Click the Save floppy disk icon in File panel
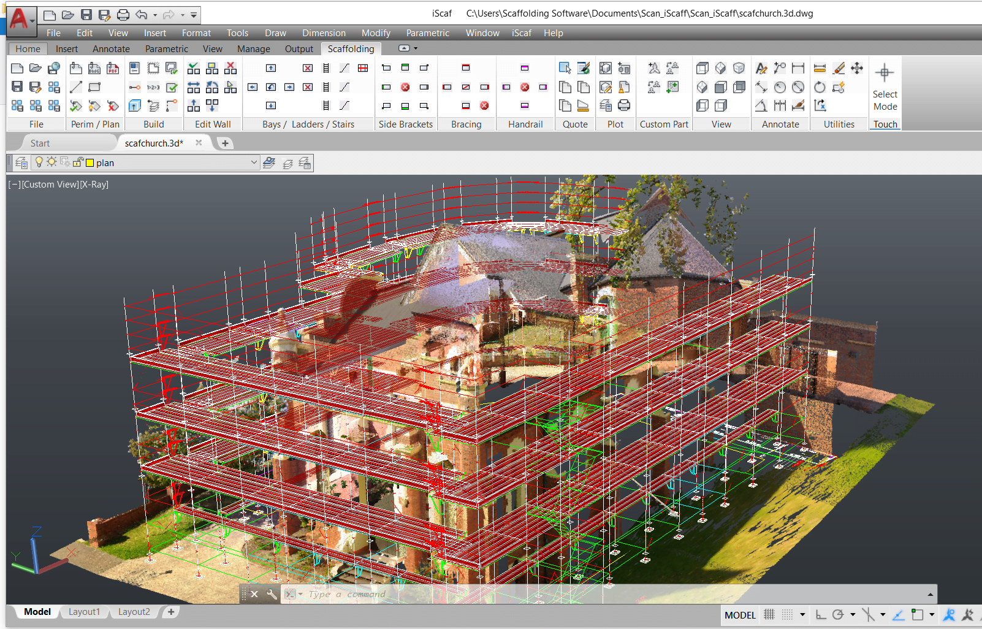The width and height of the screenshot is (982, 629). [17, 87]
